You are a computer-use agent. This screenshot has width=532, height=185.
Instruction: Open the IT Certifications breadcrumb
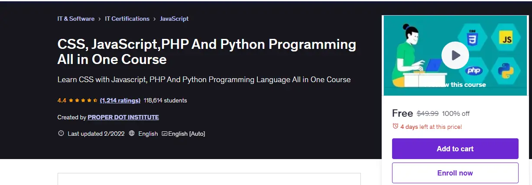pyautogui.click(x=127, y=19)
